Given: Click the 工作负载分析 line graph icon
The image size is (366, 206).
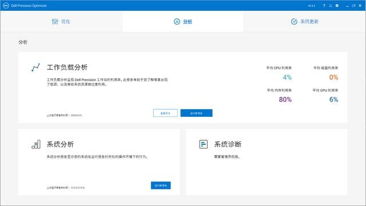Looking at the screenshot, I should (35, 68).
